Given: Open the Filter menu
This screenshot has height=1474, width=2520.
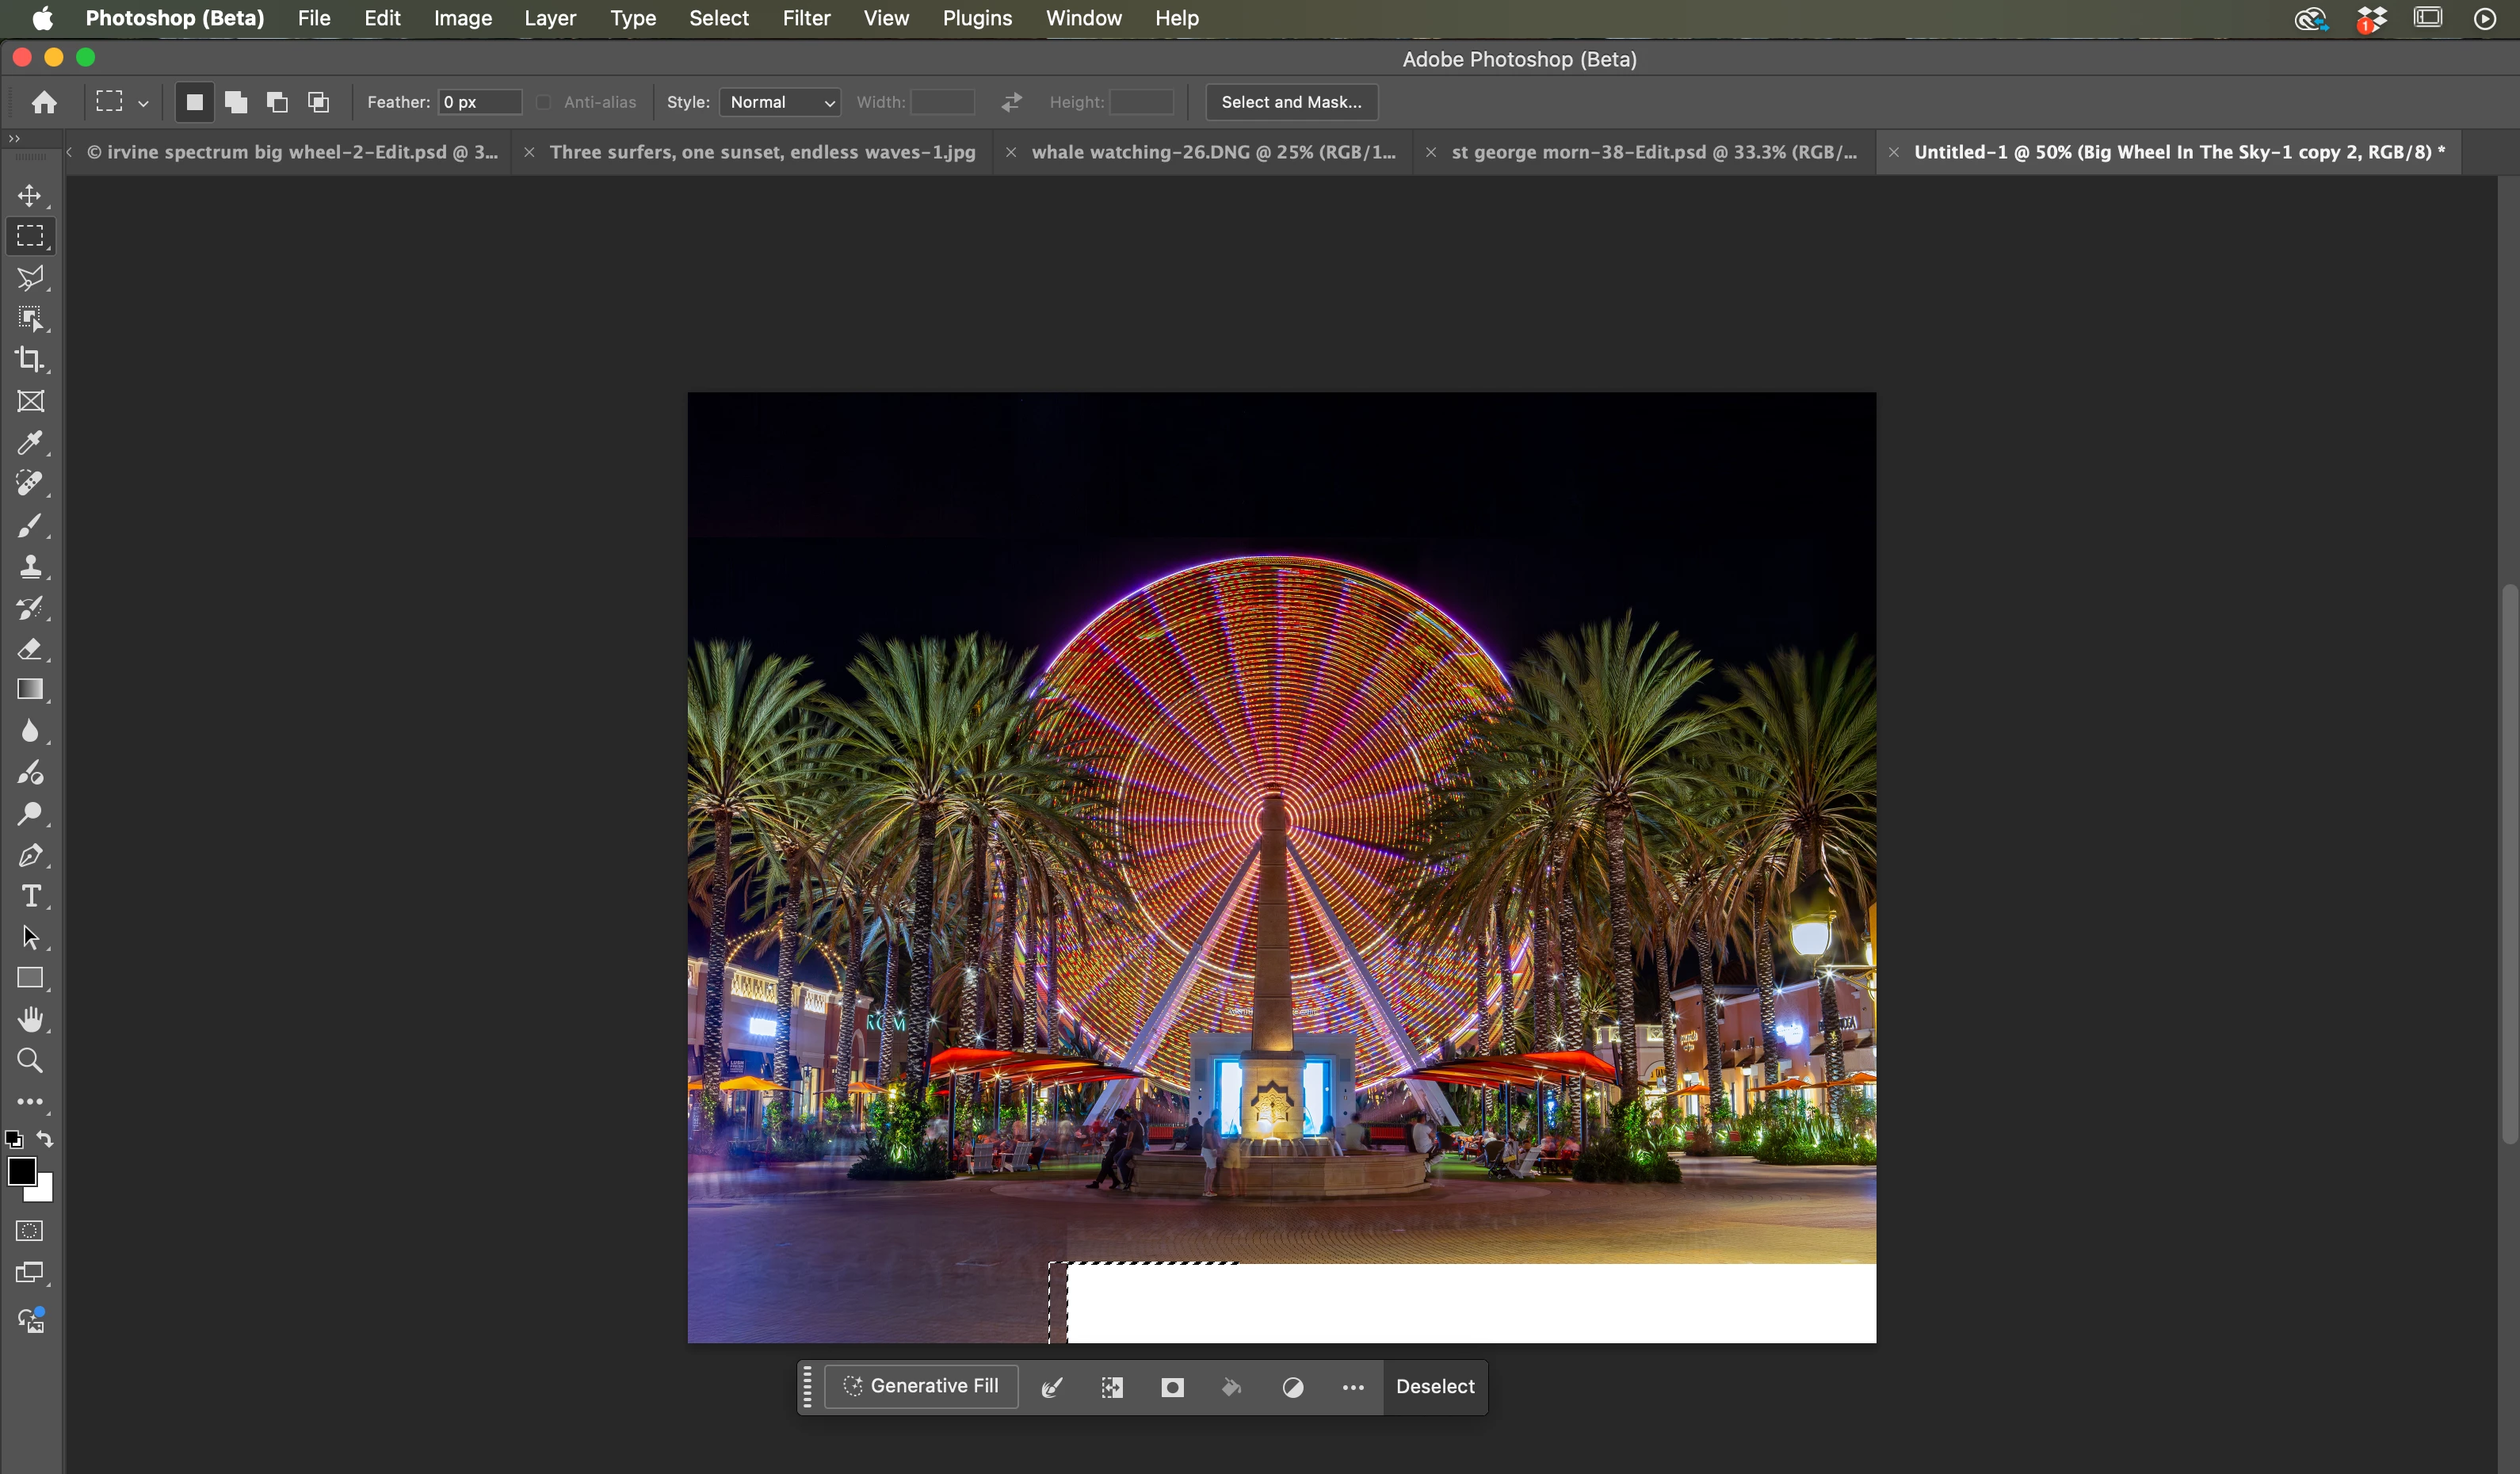Looking at the screenshot, I should coord(805,18).
